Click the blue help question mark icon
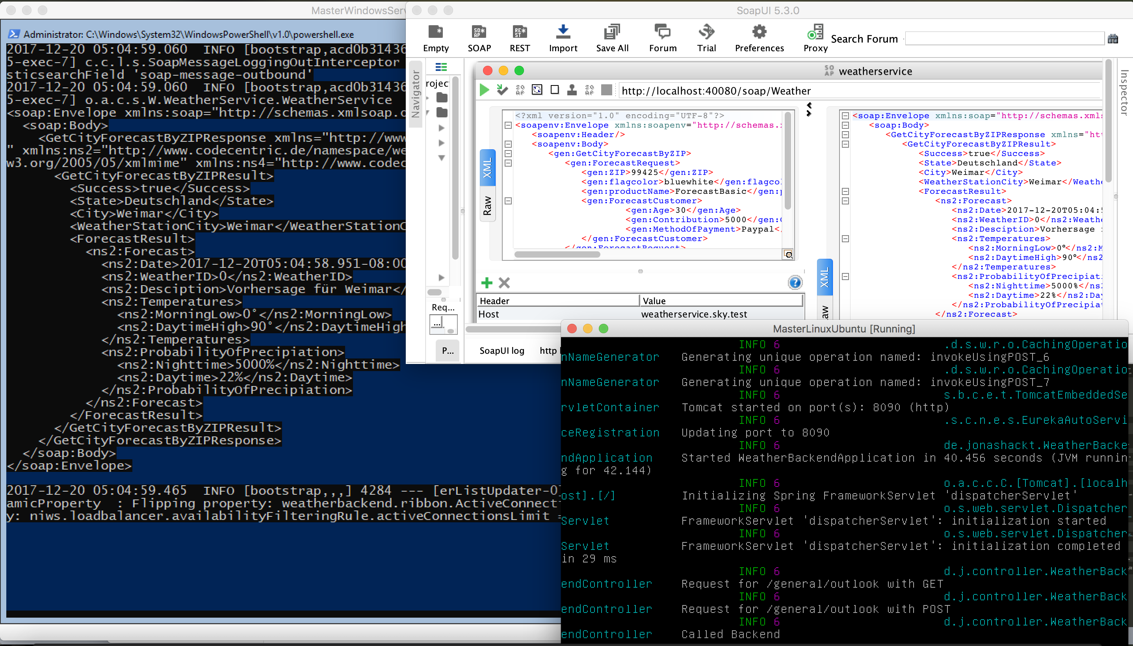Screen dimensions: 1133x646 pyautogui.click(x=795, y=283)
